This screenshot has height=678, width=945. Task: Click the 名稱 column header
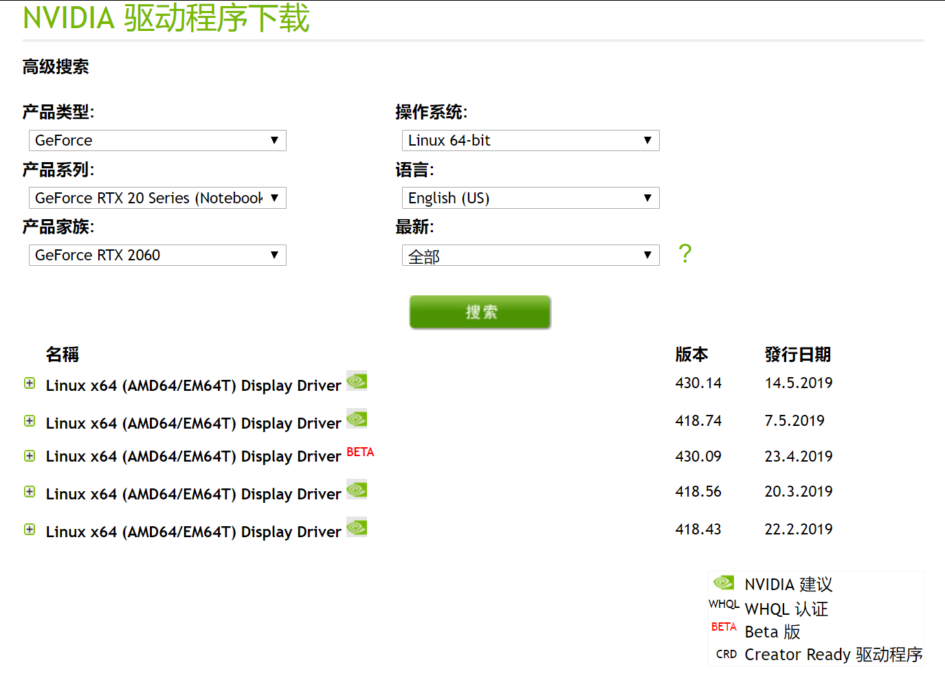(x=63, y=354)
